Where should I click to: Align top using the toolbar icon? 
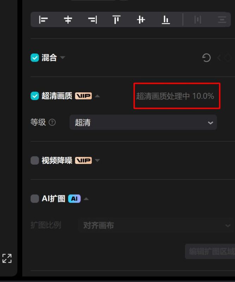pyautogui.click(x=116, y=20)
